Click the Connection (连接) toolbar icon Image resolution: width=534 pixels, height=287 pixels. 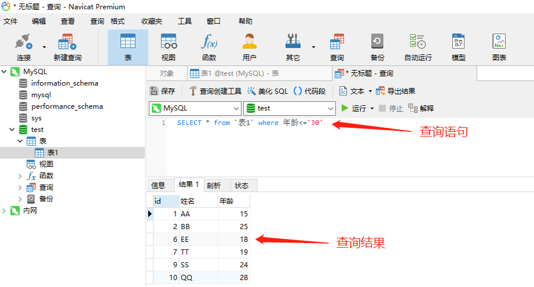coord(24,47)
